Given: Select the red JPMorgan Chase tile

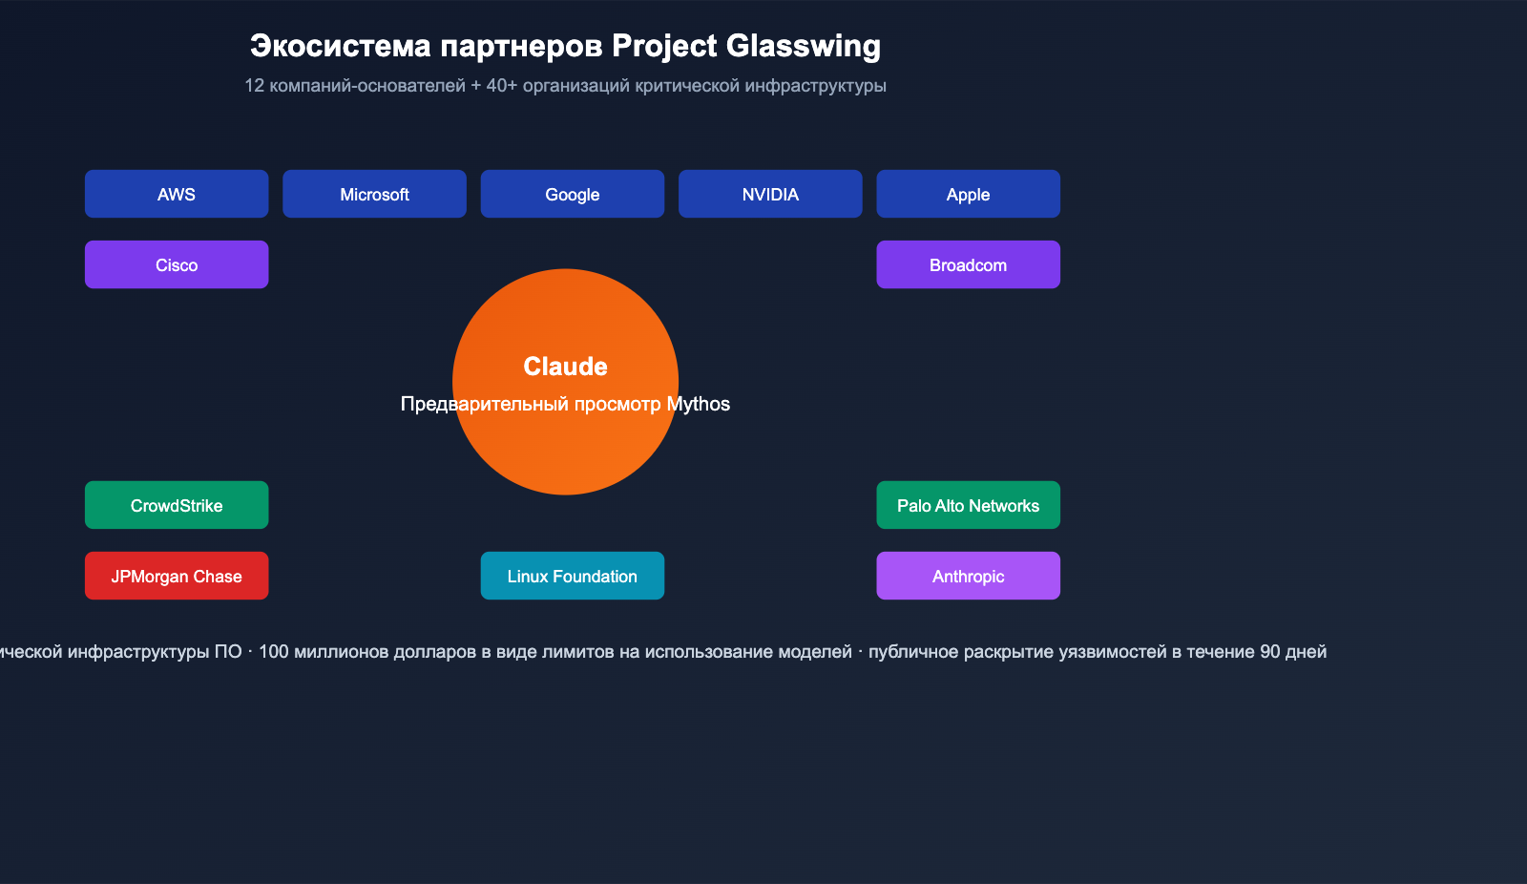Looking at the screenshot, I should click(x=176, y=576).
